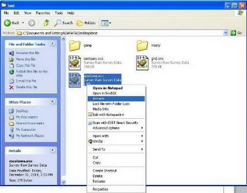
Task: Choose Edit with Notepad++
Action: (x=116, y=115)
